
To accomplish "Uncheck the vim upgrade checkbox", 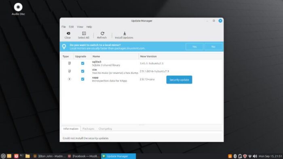I will 82,71.
